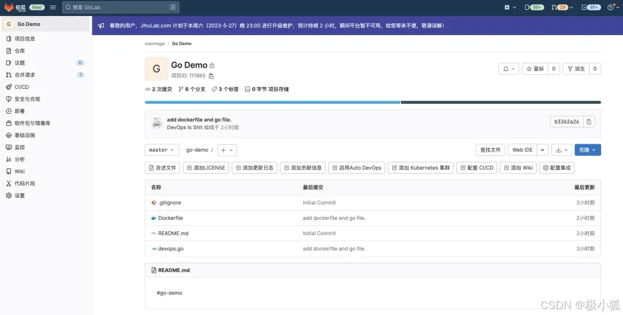
Task: Click the dark language bar segment
Action: click(501, 103)
